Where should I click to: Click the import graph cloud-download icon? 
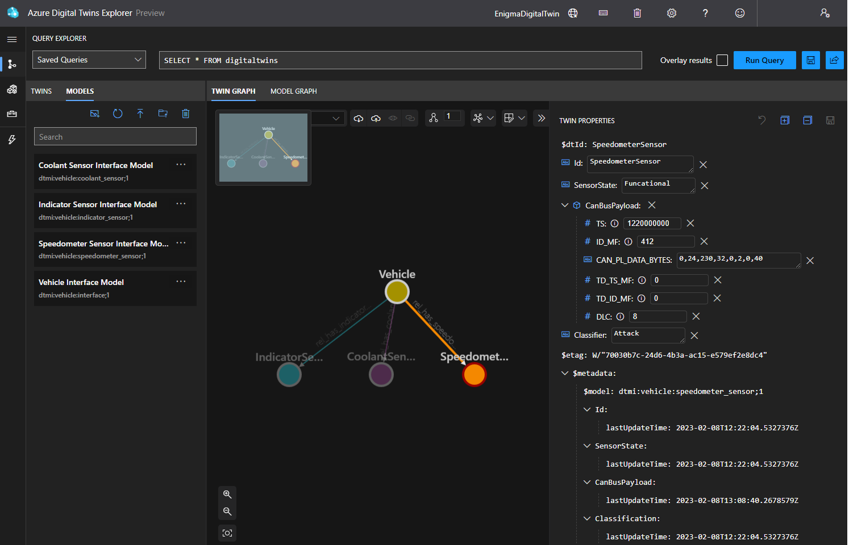coord(359,118)
